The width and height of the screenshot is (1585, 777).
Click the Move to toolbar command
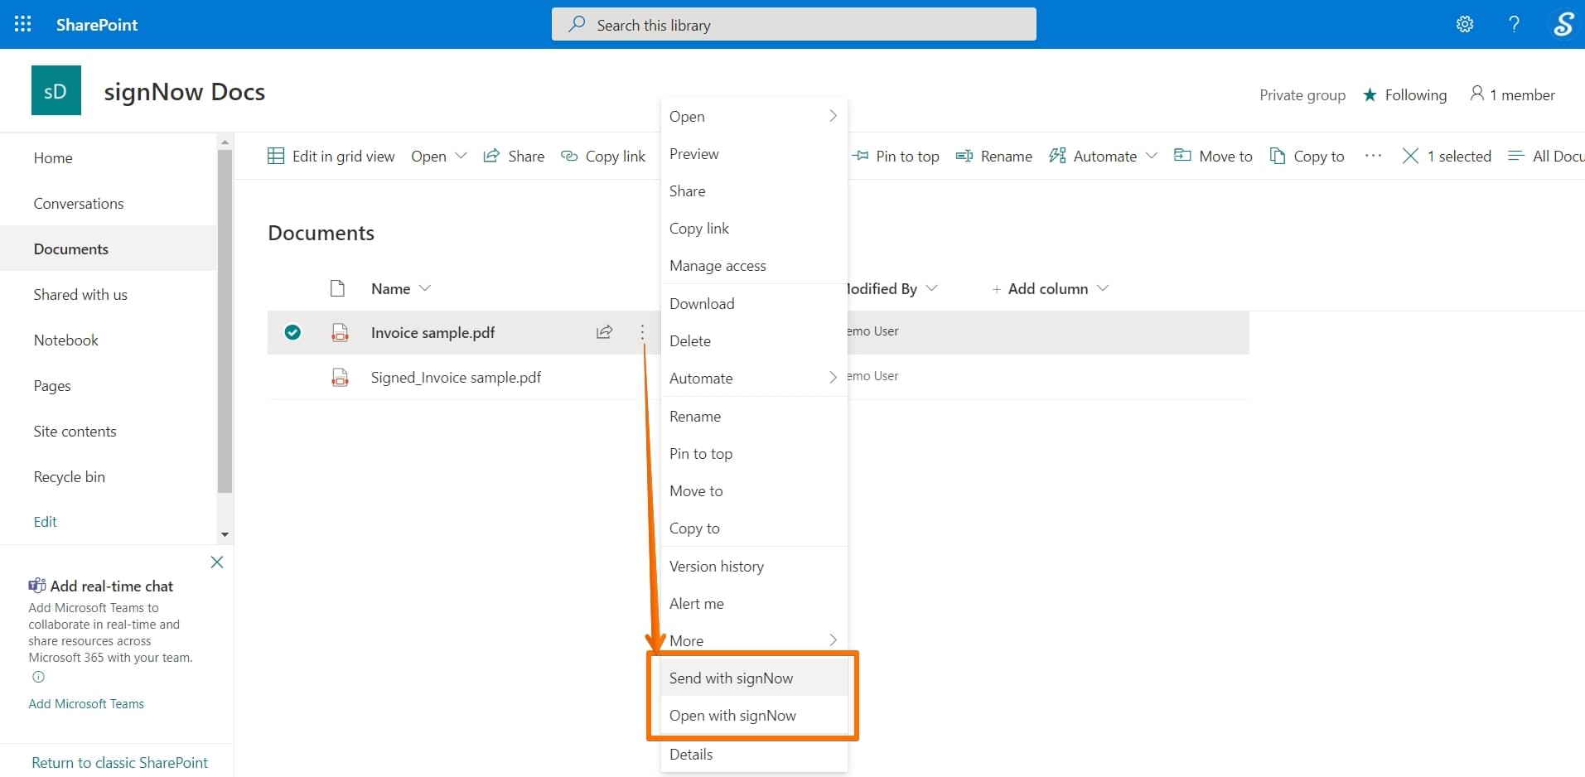pos(1214,156)
